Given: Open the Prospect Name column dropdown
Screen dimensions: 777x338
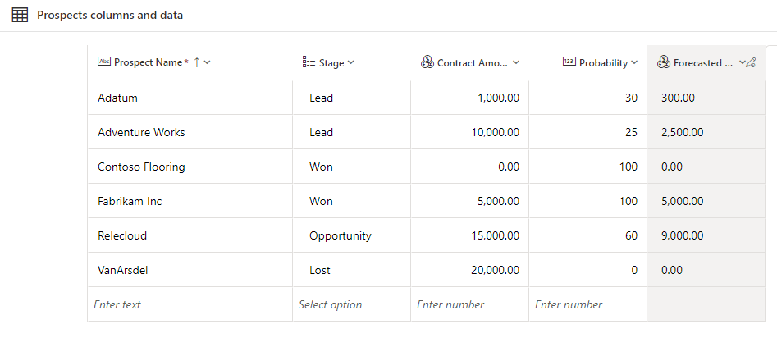Looking at the screenshot, I should click(207, 62).
